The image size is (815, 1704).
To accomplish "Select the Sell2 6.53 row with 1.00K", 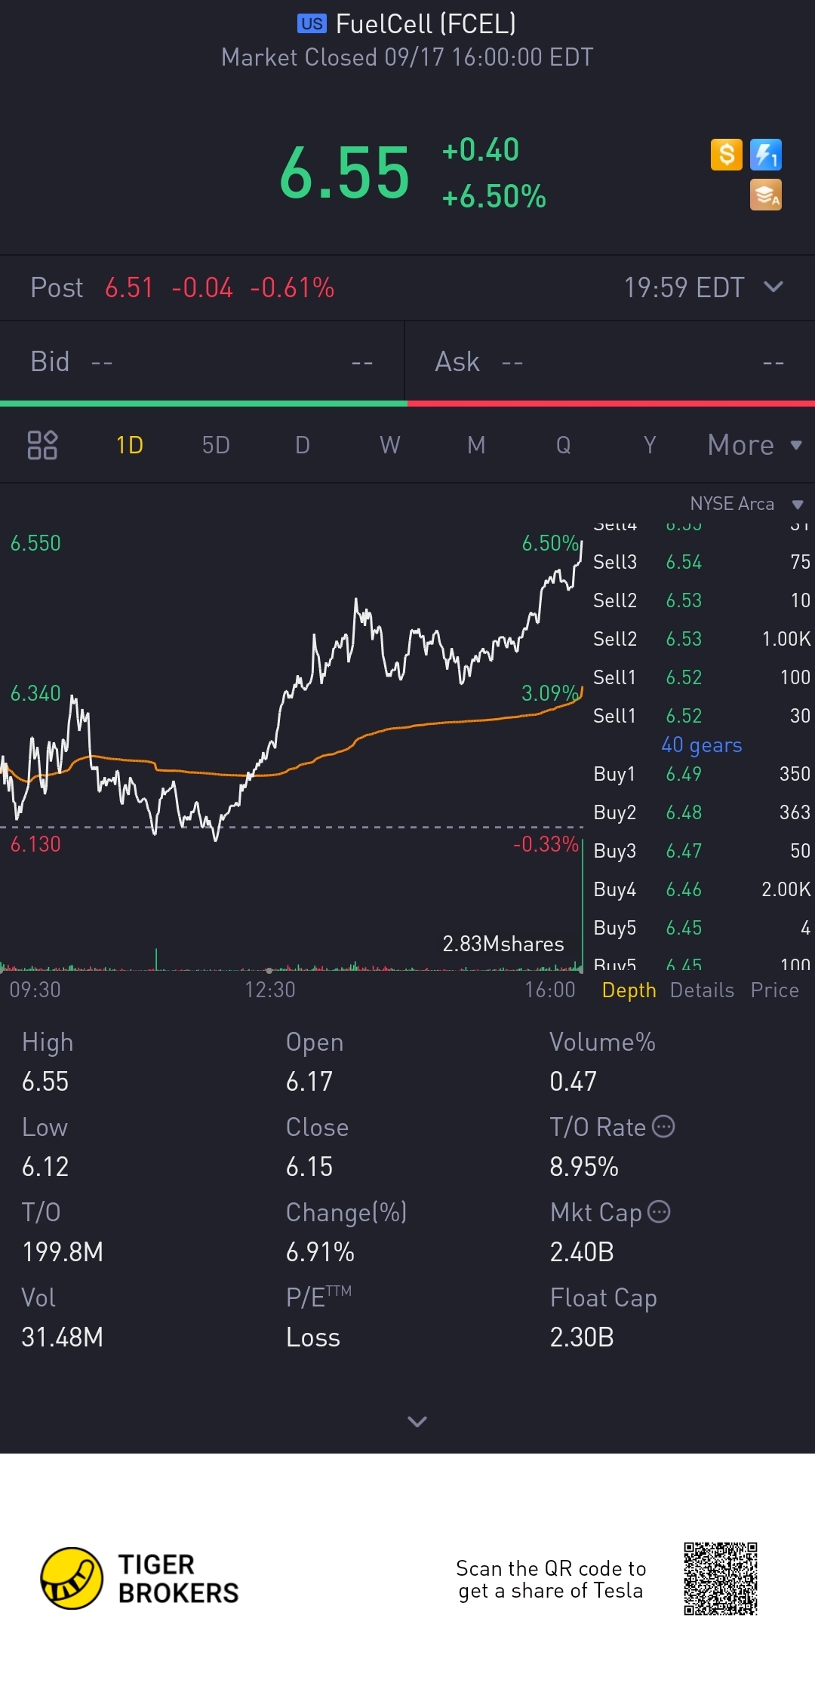I will [x=702, y=639].
